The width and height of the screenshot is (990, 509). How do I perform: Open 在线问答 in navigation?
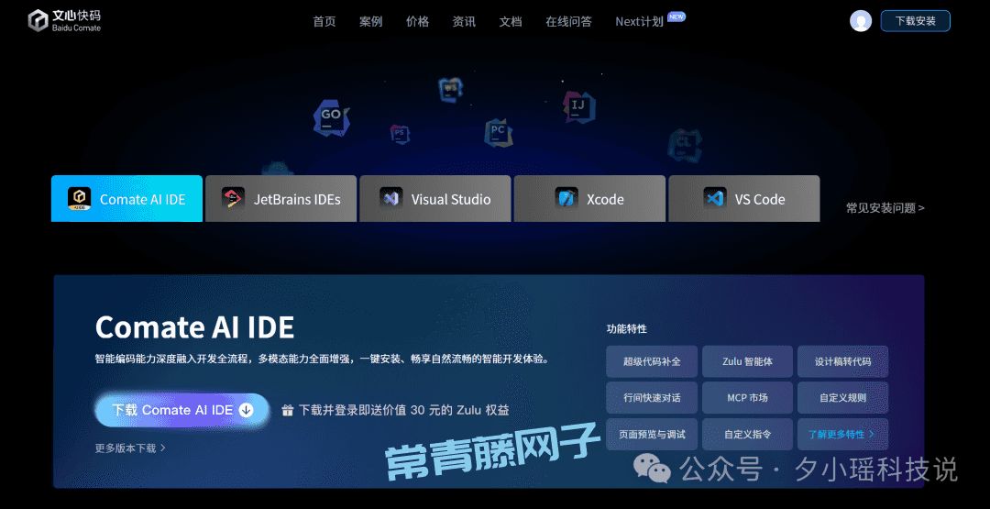tap(569, 21)
